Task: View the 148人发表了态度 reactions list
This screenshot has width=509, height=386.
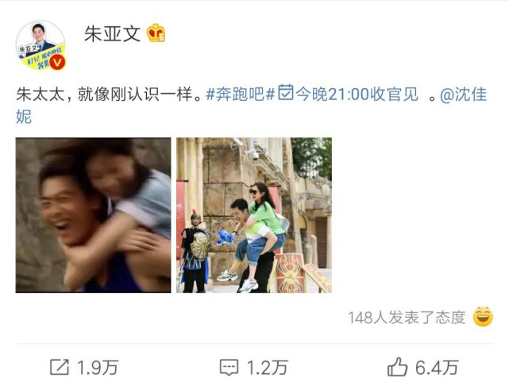Action: coord(407,318)
